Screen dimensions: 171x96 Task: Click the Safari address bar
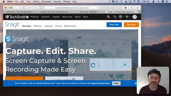72,8
